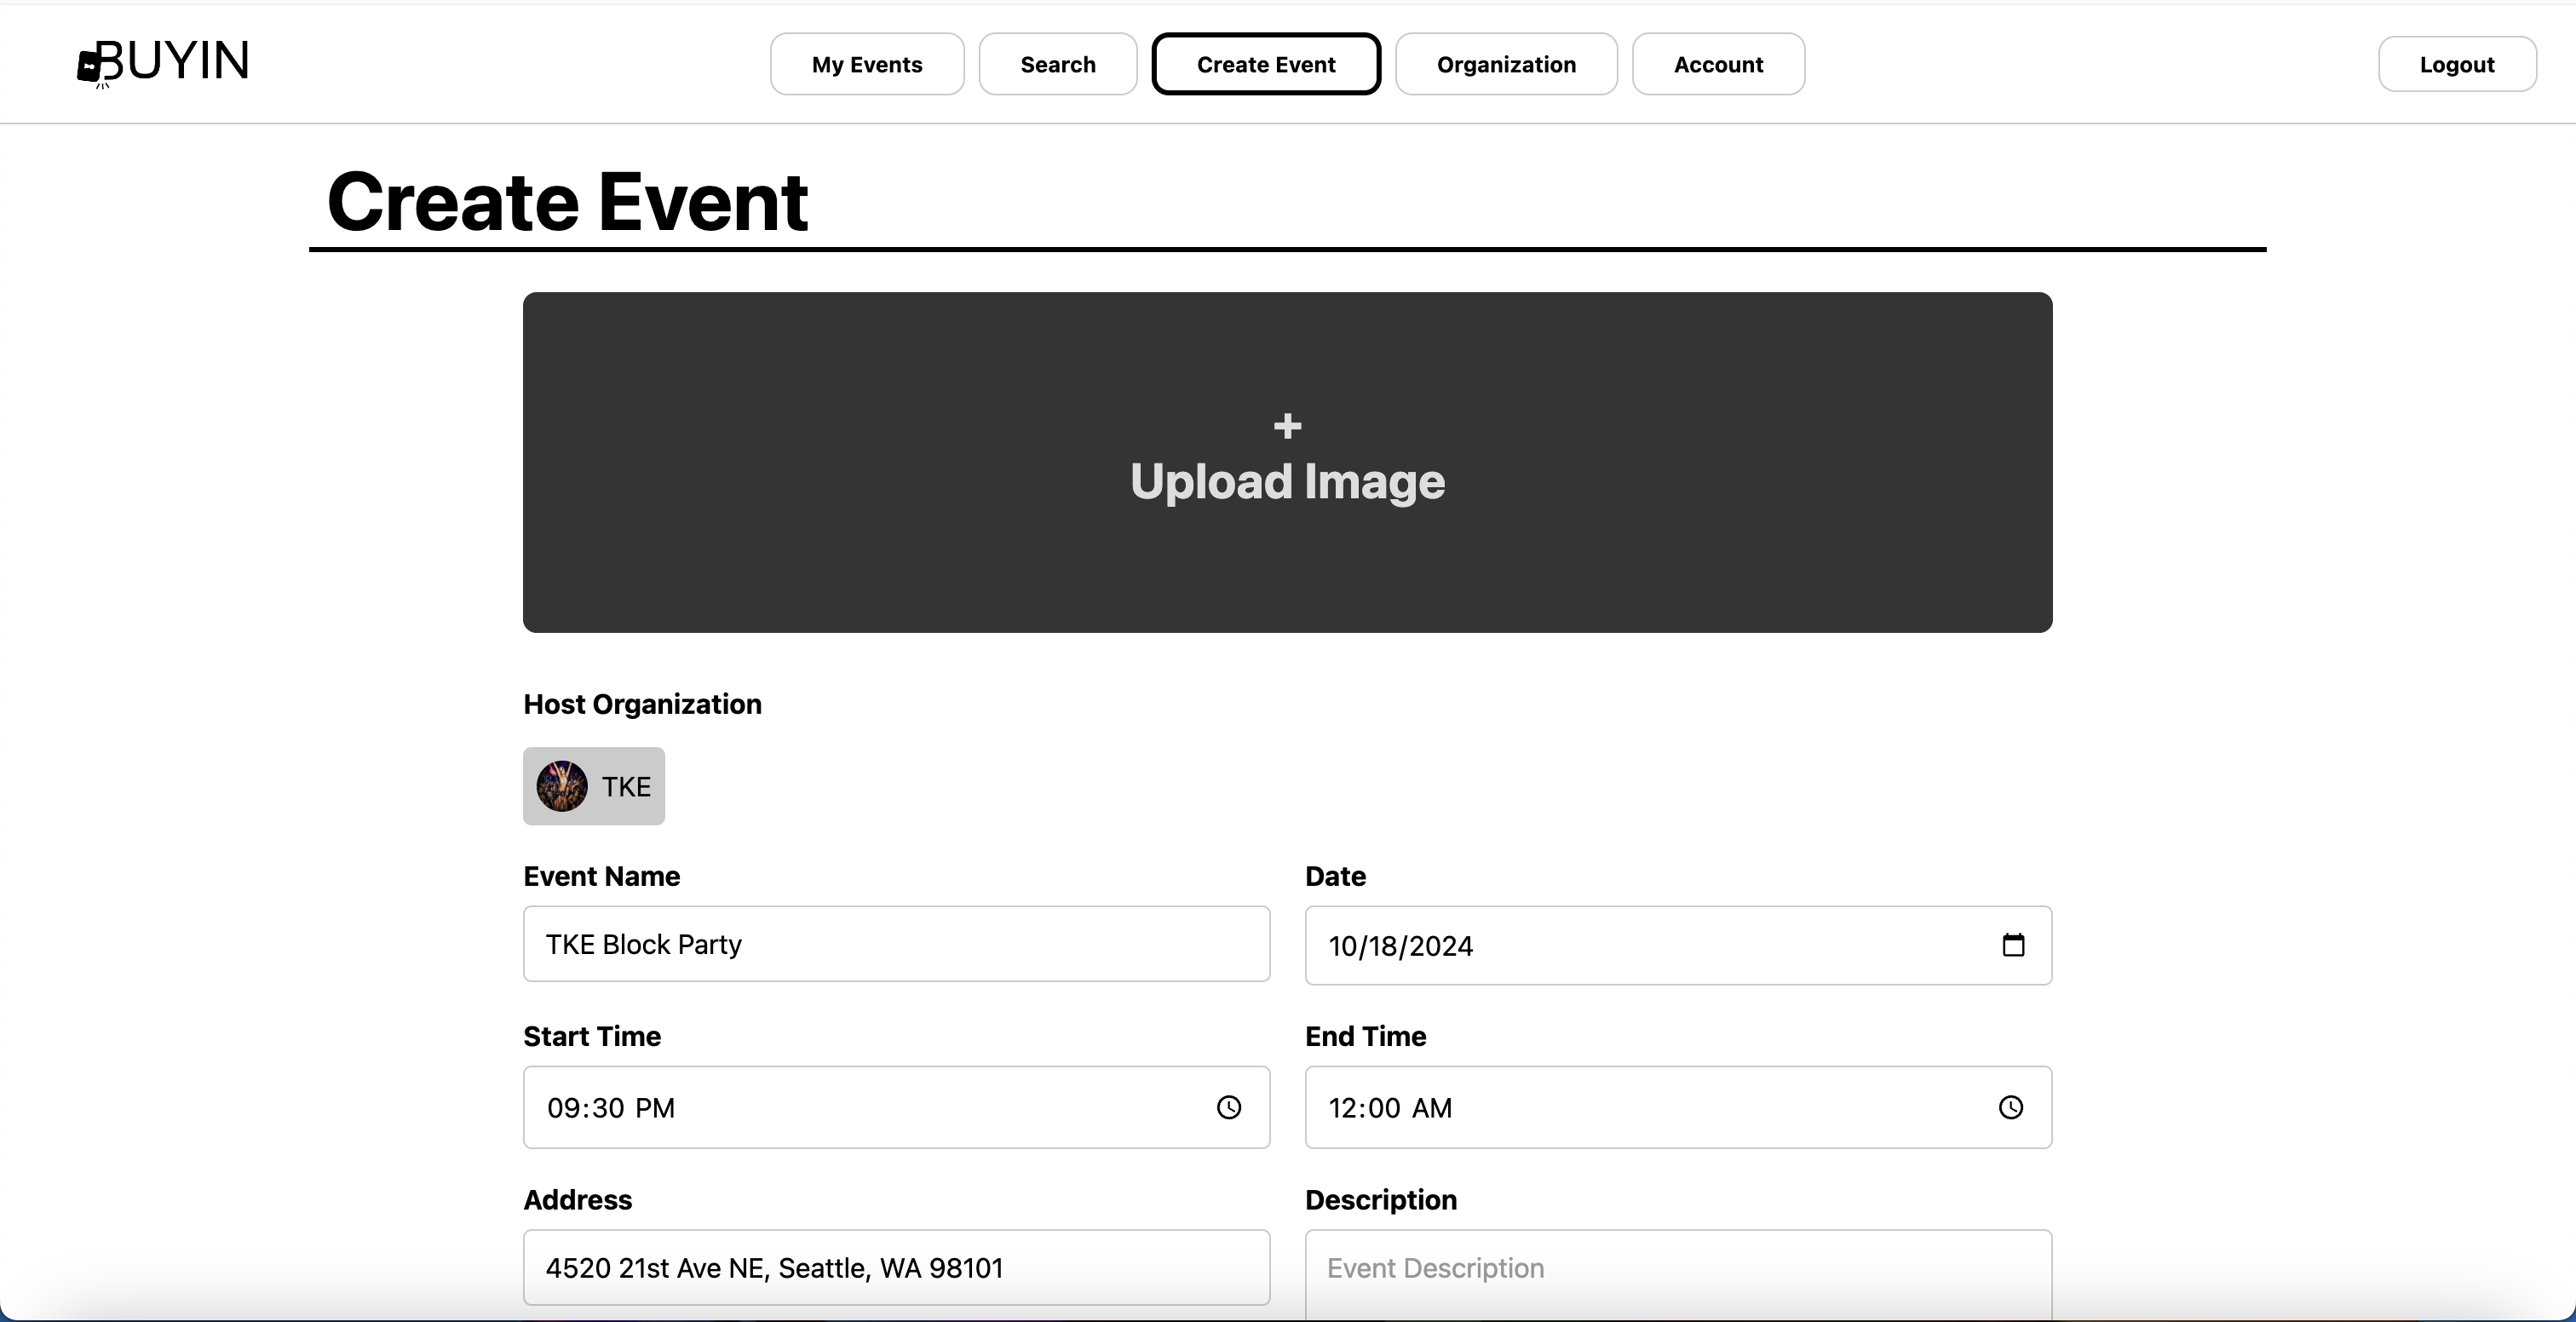Select the TKE host organization chip
Viewport: 2576px width, 1322px height.
(x=625, y=786)
